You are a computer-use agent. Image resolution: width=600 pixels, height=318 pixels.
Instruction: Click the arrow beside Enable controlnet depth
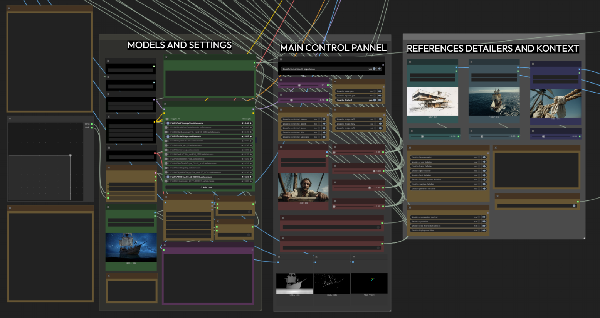(324, 124)
